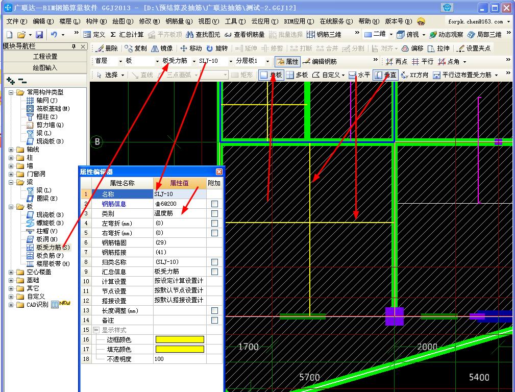Open 板受力筋 component type dropdown
The width and height of the screenshot is (515, 392).
coord(194,61)
